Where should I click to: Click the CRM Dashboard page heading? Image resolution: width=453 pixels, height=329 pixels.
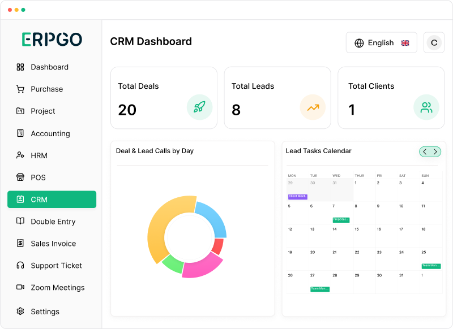pyautogui.click(x=151, y=41)
